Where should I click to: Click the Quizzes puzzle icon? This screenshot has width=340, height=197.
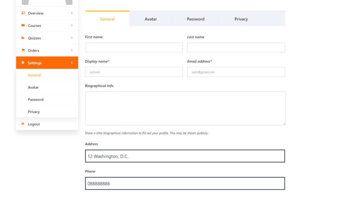click(x=23, y=38)
